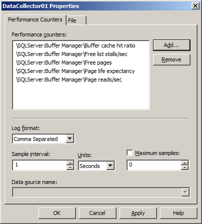Apply the changes with the Apply button
202x224 pixels.
[x=138, y=213]
